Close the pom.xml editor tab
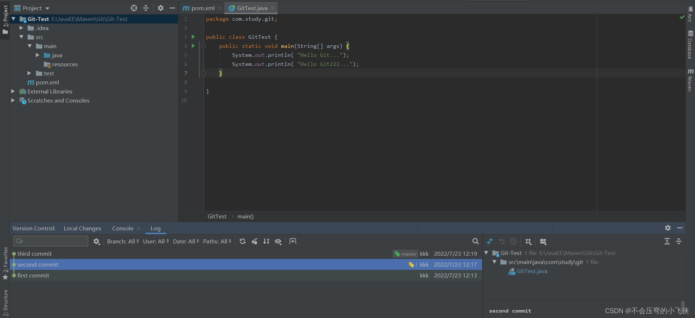The width and height of the screenshot is (695, 318). pos(219,8)
